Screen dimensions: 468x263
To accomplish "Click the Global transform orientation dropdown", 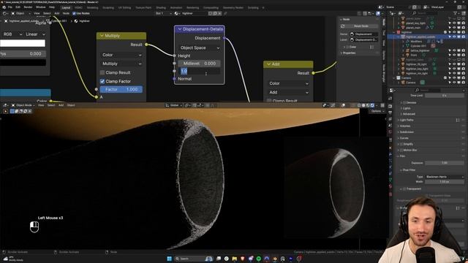I will [x=174, y=105].
